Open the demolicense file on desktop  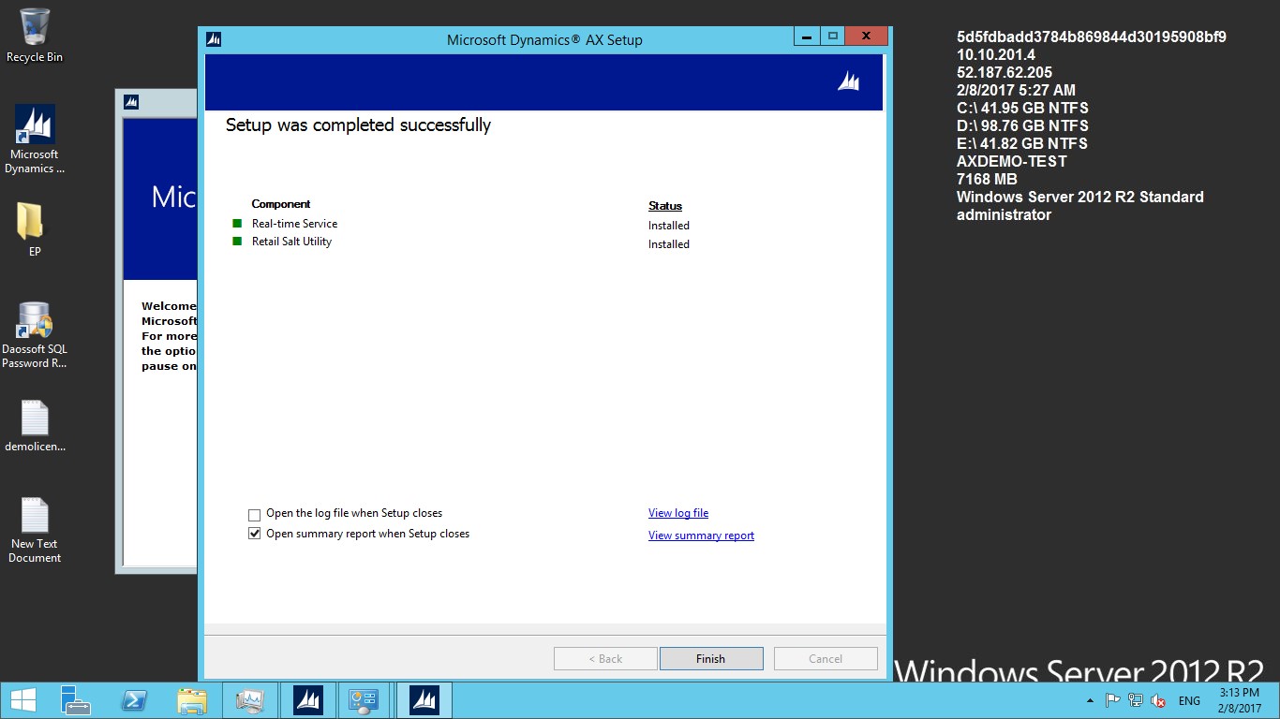35,427
